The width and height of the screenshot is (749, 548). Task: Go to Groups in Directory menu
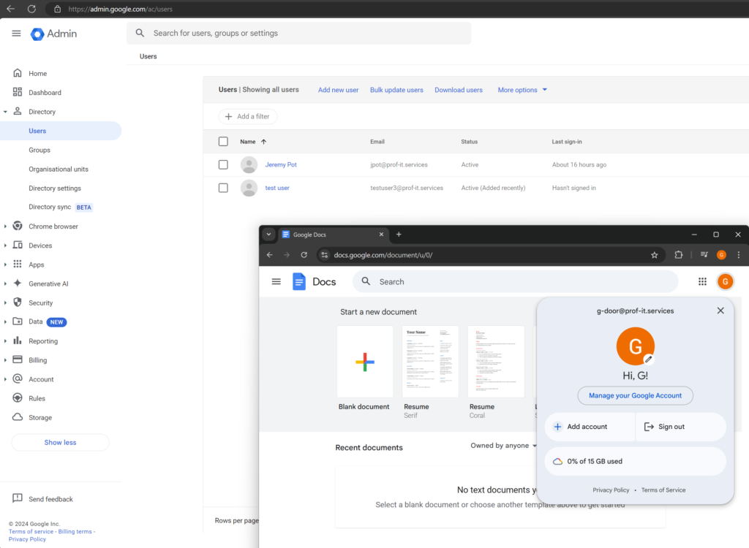click(39, 150)
